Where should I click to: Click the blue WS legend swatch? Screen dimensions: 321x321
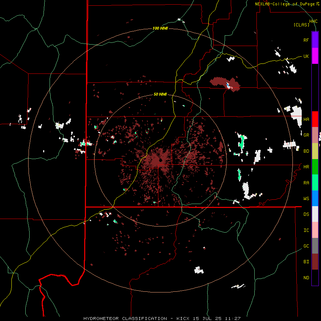315,198
